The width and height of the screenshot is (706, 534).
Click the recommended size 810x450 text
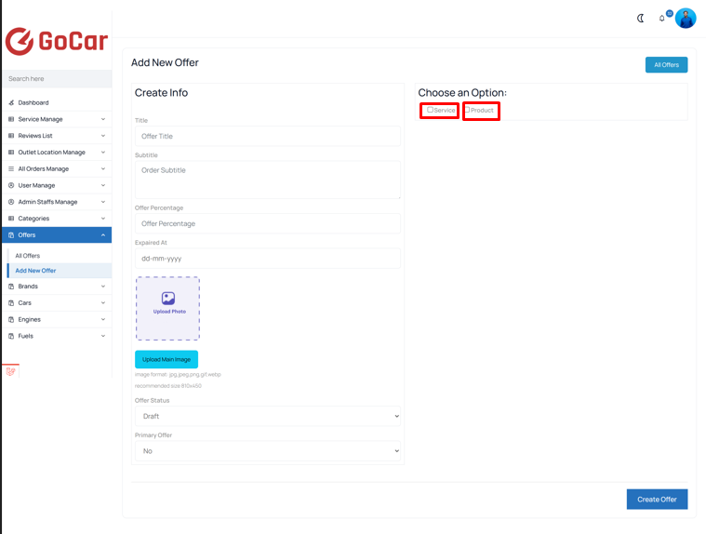(168, 386)
